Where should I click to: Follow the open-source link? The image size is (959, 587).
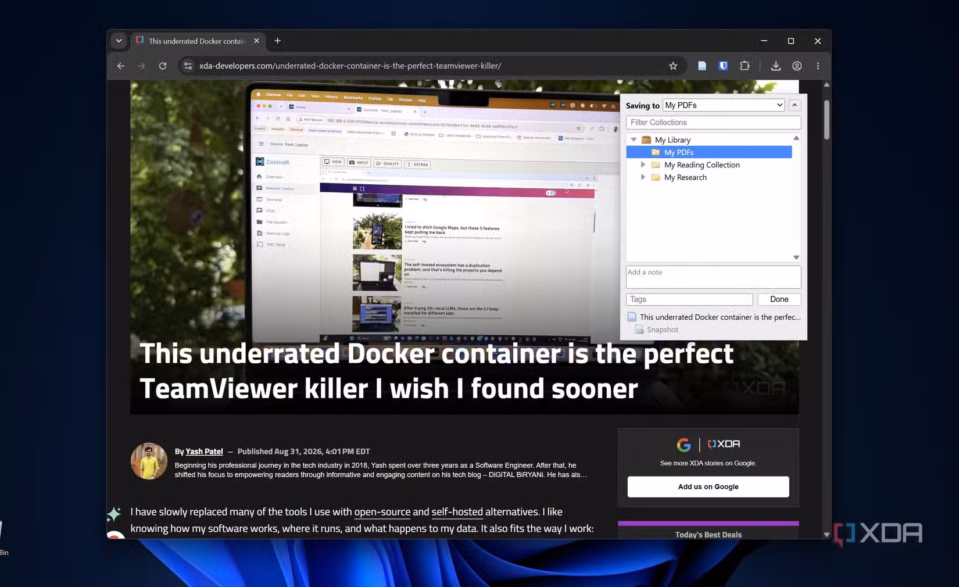pos(382,512)
